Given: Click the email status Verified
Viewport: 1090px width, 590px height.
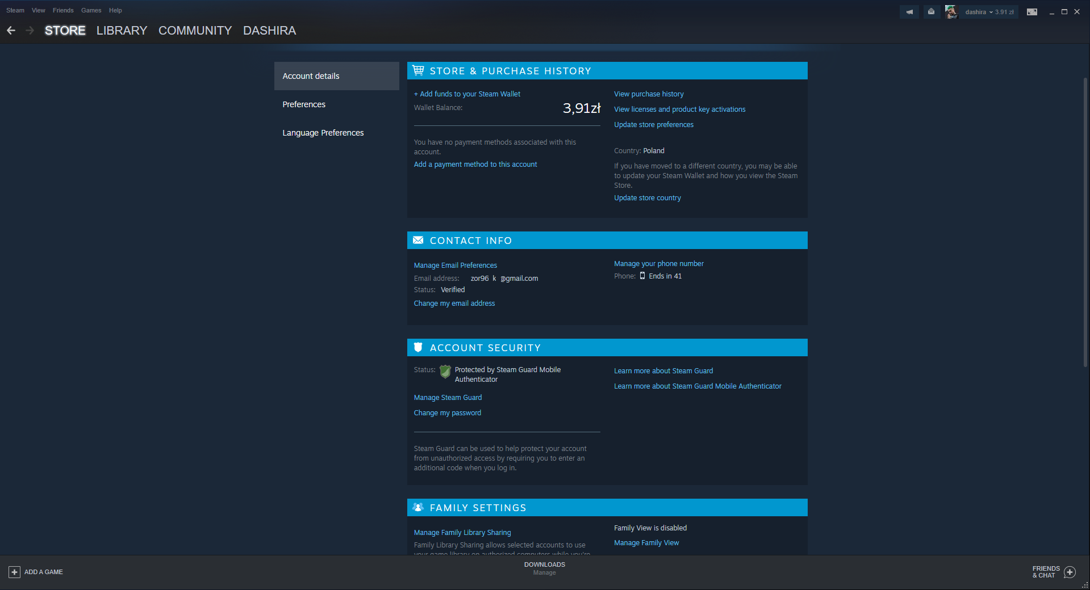Looking at the screenshot, I should point(453,290).
